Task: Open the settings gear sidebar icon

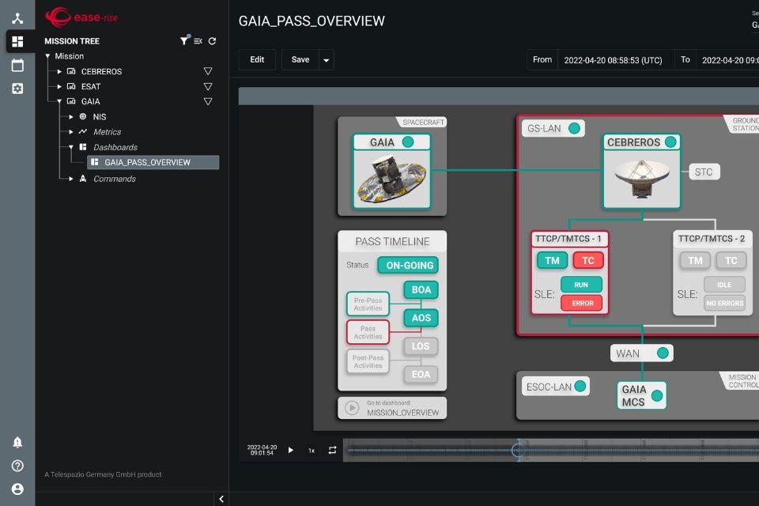Action: tap(17, 89)
